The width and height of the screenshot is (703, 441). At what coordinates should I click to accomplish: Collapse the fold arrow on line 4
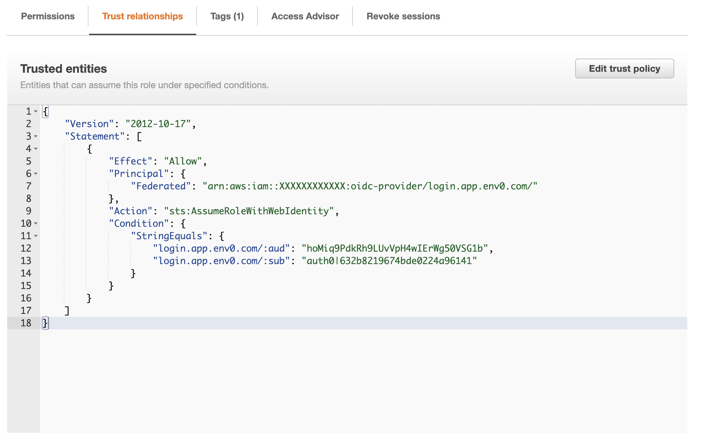(x=36, y=149)
